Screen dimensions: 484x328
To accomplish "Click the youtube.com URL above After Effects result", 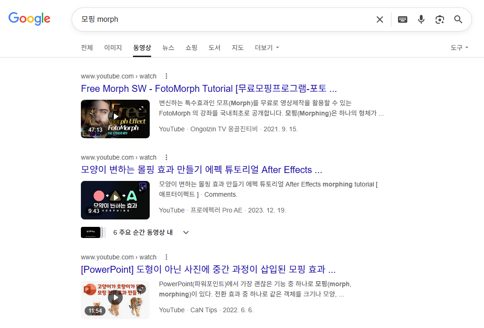I will click(x=119, y=157).
